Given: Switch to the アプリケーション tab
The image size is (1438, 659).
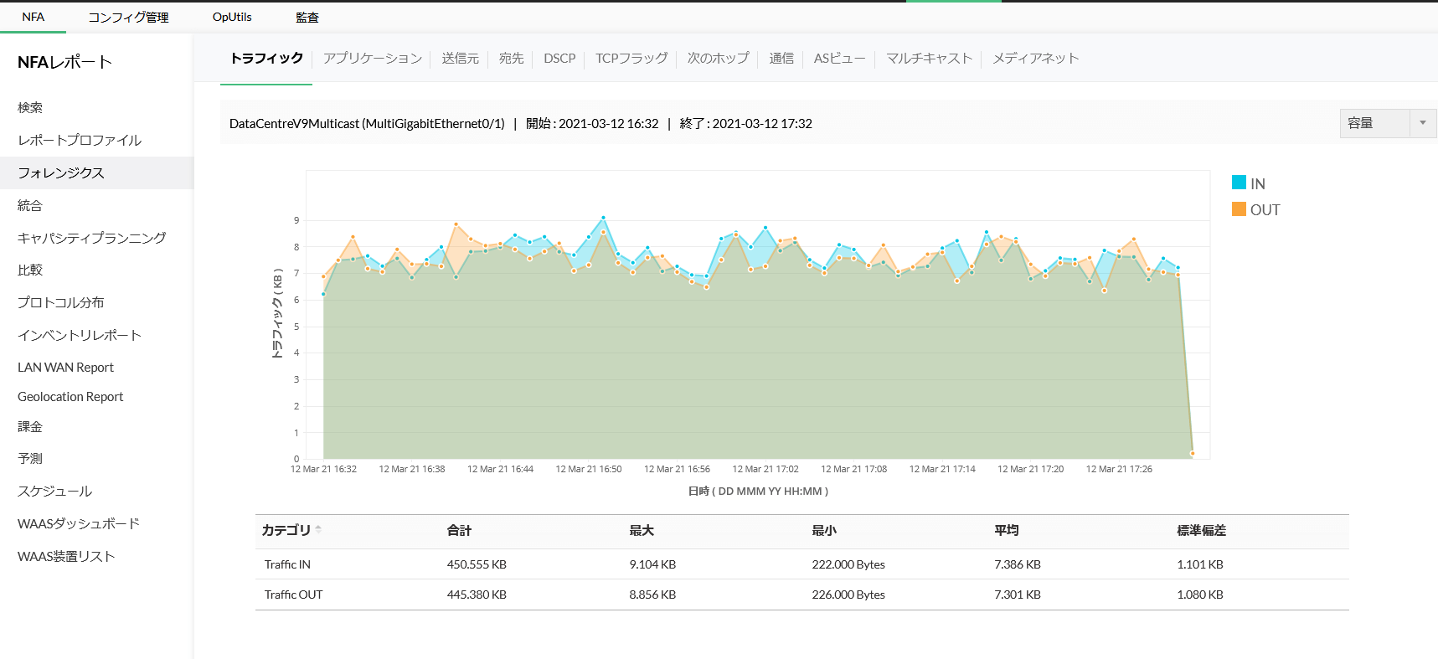Looking at the screenshot, I should tap(372, 59).
